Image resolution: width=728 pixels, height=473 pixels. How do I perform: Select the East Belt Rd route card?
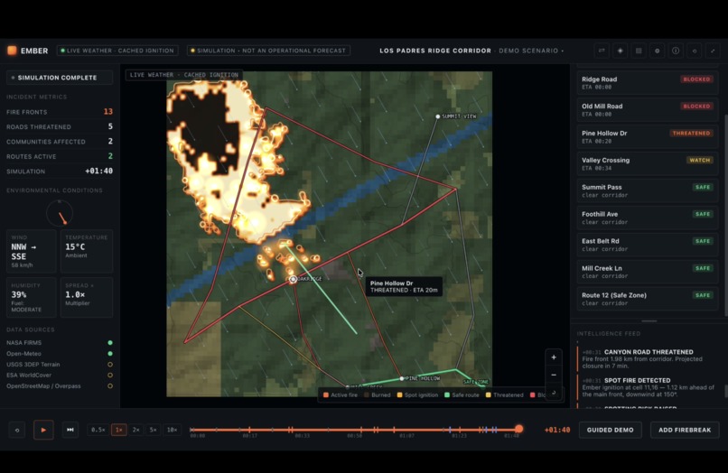point(648,244)
